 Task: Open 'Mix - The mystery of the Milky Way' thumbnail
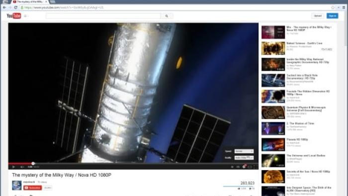click(x=273, y=32)
